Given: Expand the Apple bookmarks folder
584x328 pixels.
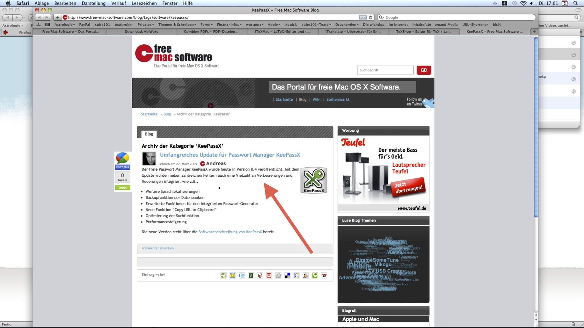Looking at the screenshot, I should pos(274,24).
